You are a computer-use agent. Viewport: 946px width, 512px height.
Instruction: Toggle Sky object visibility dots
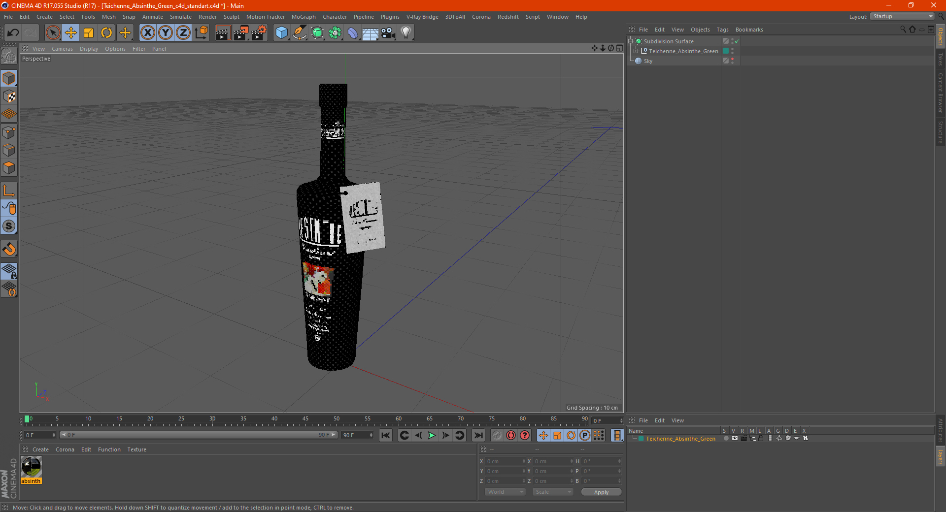(x=733, y=61)
